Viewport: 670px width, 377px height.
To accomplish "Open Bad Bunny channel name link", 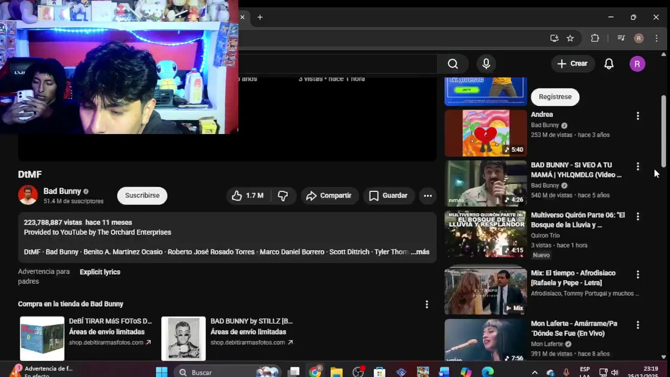I will tap(62, 191).
